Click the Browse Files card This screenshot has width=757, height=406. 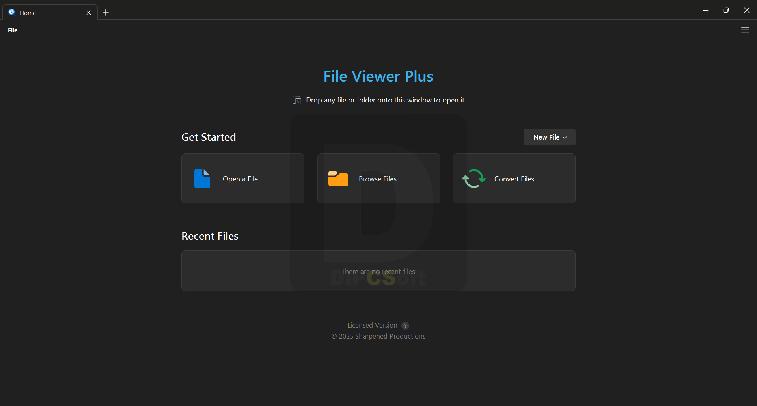[378, 179]
